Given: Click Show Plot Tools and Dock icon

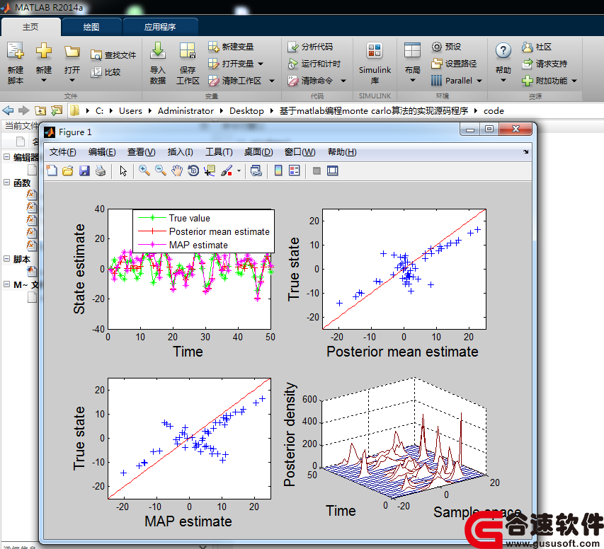Looking at the screenshot, I should 333,171.
